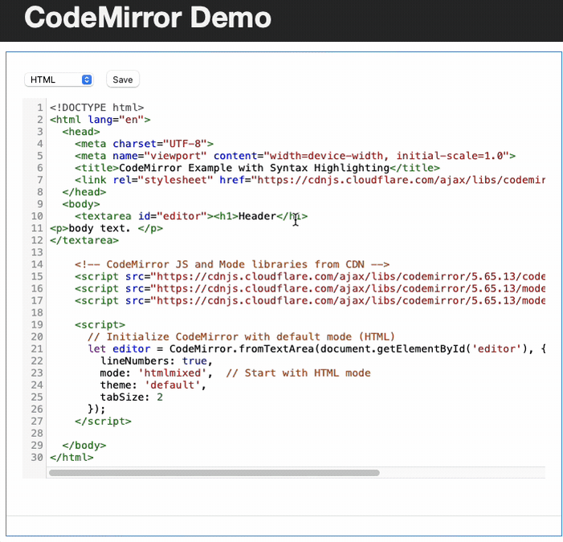Click the "CodeMirror Demo" page heading
563x542 pixels.
147,18
